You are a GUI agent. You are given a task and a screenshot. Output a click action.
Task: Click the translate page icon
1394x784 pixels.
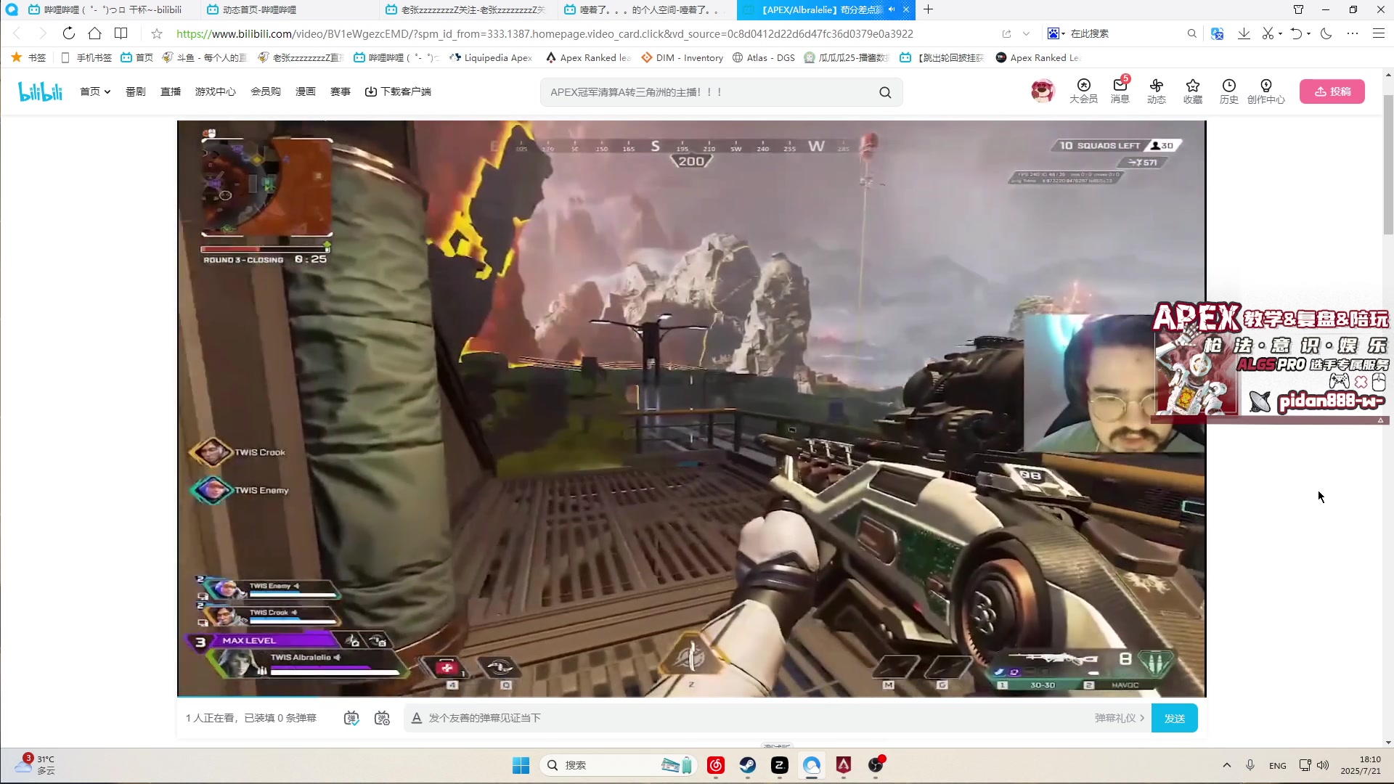click(1218, 33)
